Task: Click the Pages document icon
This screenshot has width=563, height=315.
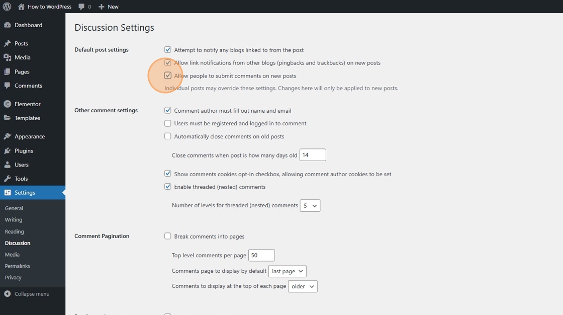Action: click(x=7, y=72)
